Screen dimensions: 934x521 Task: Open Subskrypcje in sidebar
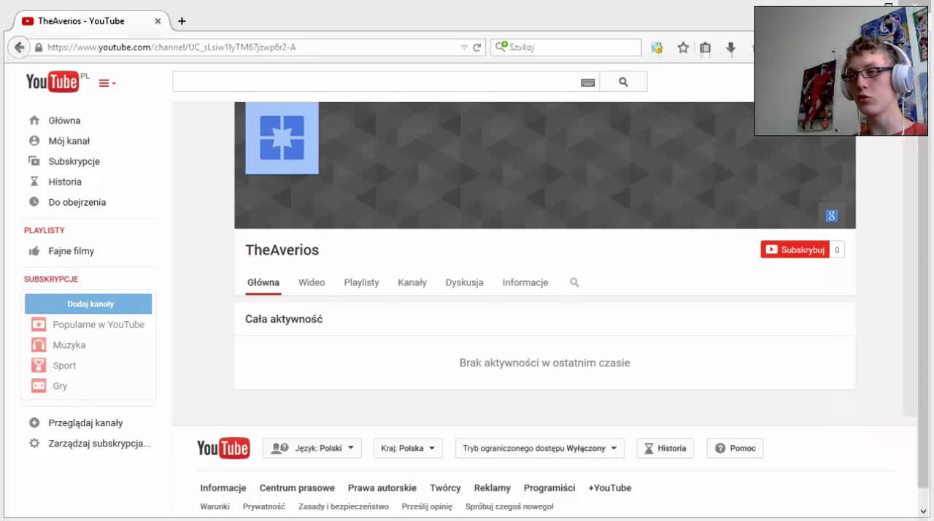pos(74,161)
